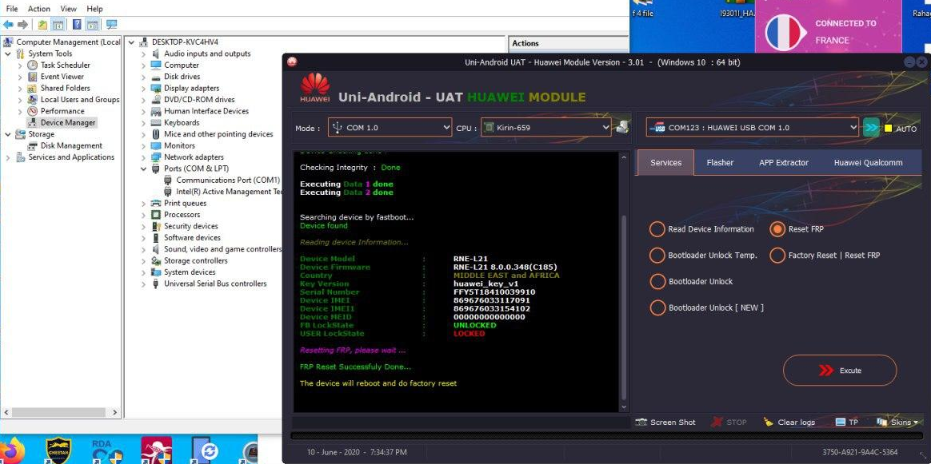Select Bootloader Unlock [ NEW ] option
931x464 pixels.
pos(706,307)
